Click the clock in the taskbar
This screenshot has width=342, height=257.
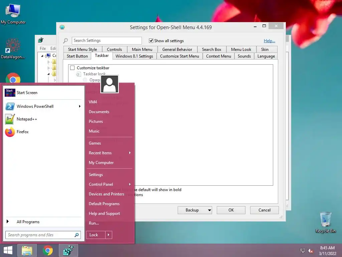click(327, 251)
